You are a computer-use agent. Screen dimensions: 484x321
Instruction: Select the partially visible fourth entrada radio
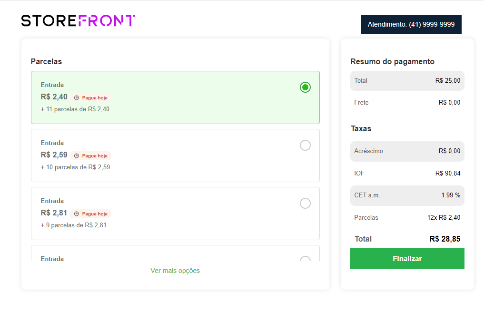[x=305, y=259]
